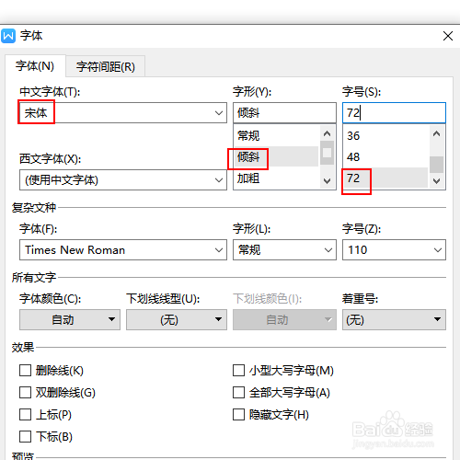Expand the 字体颜色 color picker
Viewport: 460px width, 460px height.
coord(70,319)
